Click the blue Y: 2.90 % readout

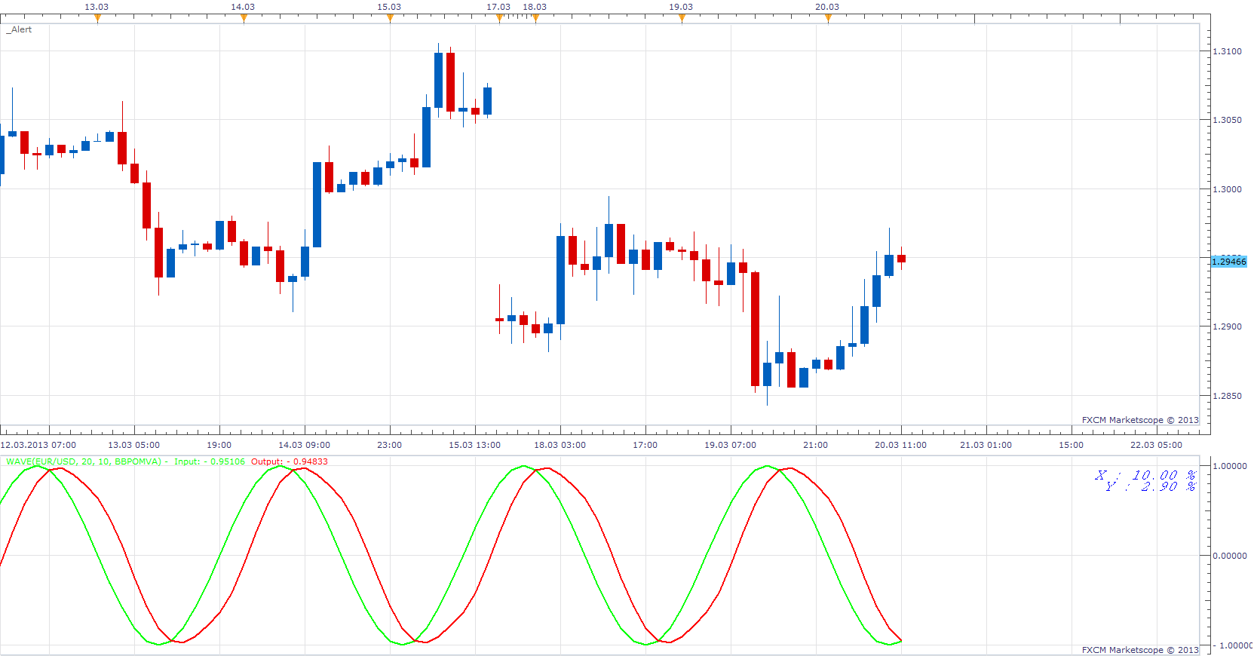pyautogui.click(x=1151, y=487)
